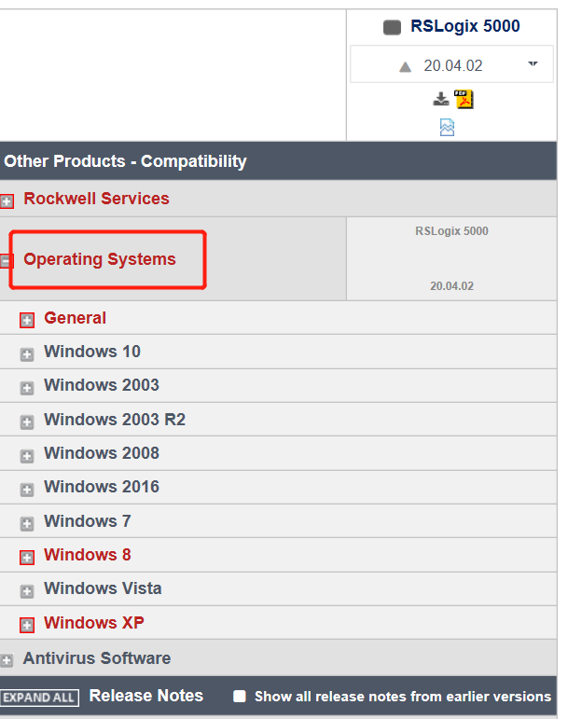Open the 20.04.02 version dropdown
This screenshot has height=719, width=568.
tap(533, 64)
